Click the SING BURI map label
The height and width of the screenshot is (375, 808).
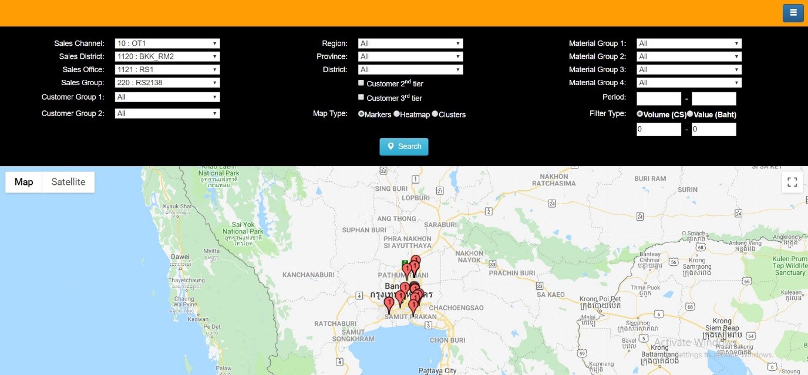coord(391,188)
